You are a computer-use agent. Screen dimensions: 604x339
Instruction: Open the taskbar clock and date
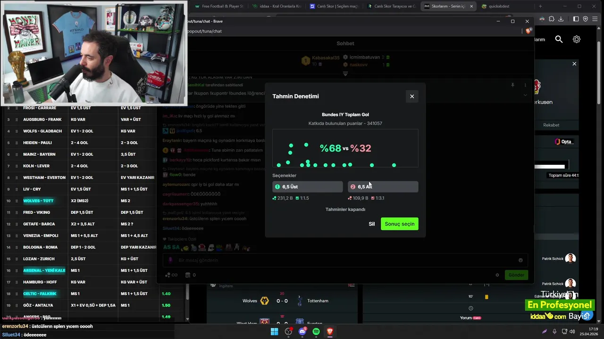coord(589,331)
